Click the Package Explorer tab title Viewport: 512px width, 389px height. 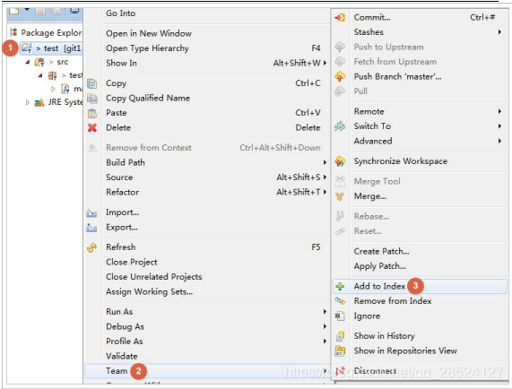tap(51, 32)
